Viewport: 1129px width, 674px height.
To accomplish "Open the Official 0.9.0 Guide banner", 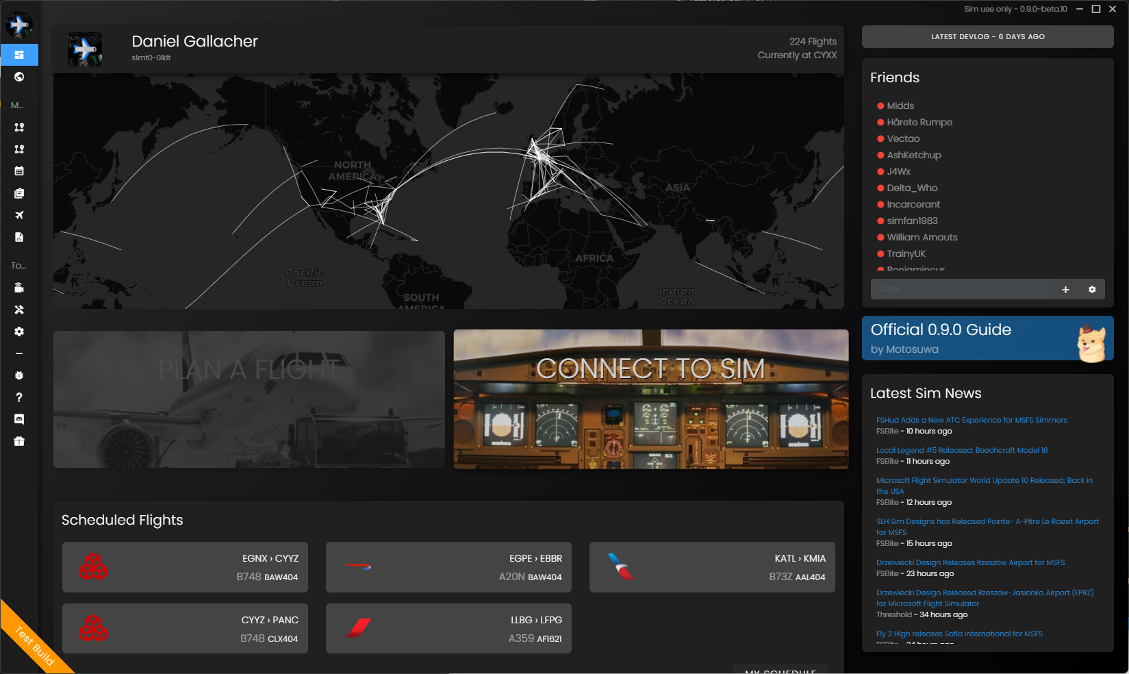I will [987, 338].
